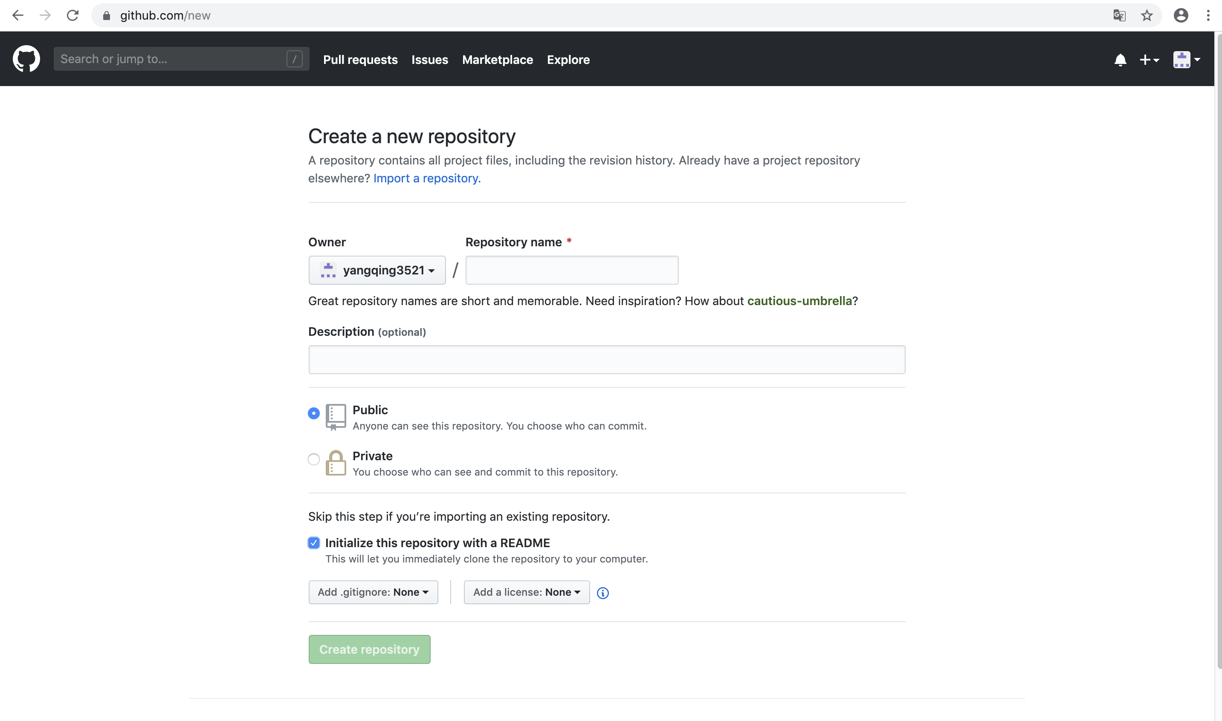Focus the Repository name field
This screenshot has width=1222, height=721.
[x=572, y=270]
